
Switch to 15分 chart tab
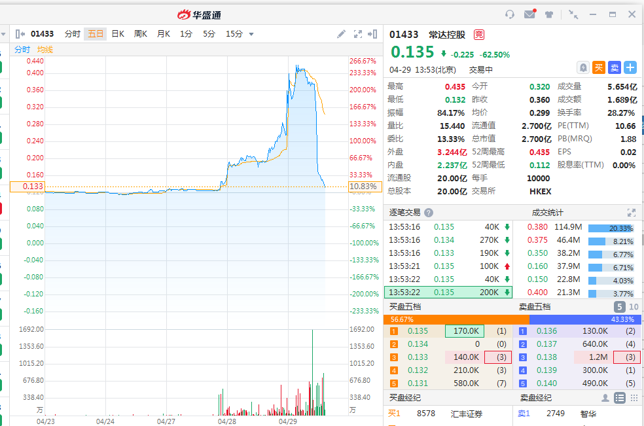tap(234, 34)
